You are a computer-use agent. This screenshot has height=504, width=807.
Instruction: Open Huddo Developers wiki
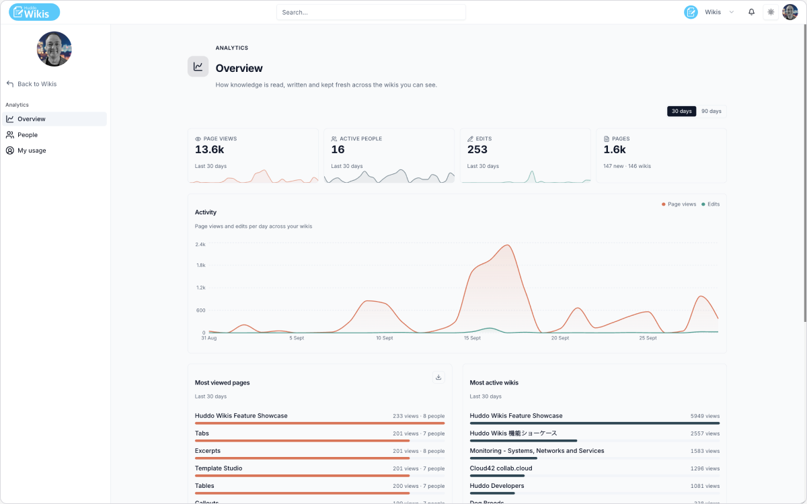594,489
